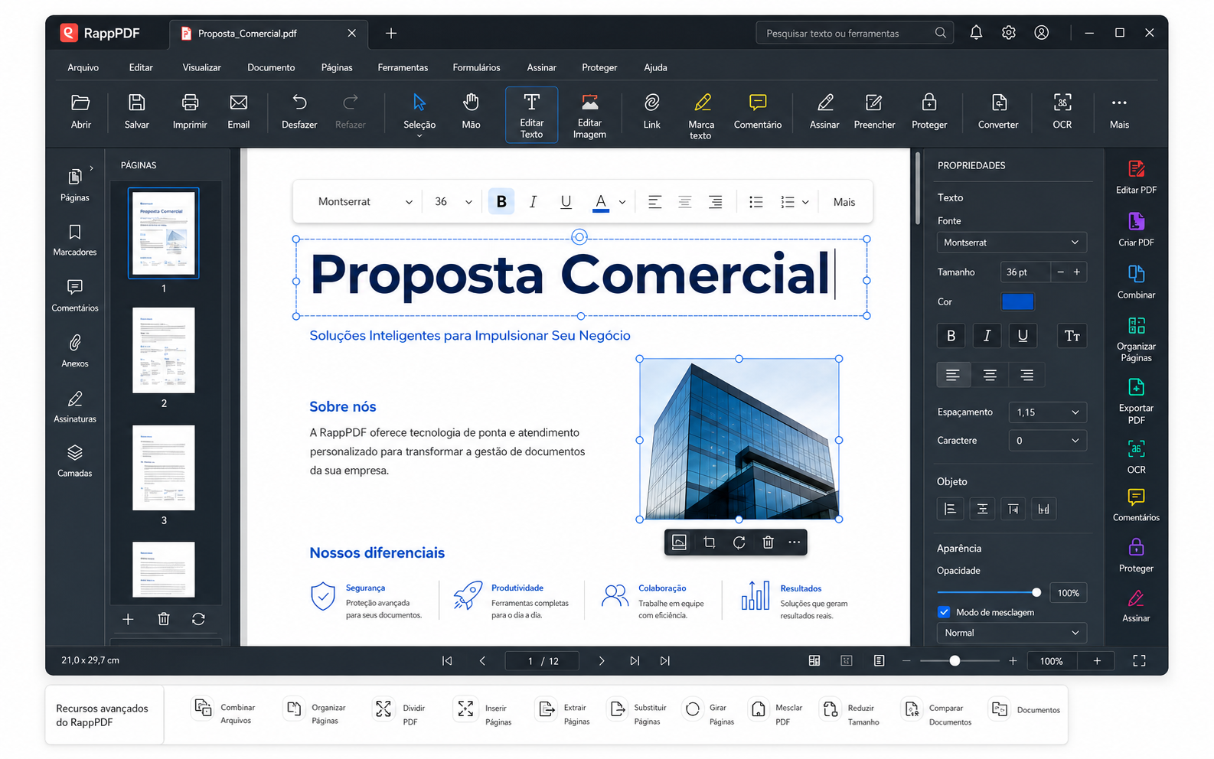Open the Montserrat font dropdown in floating toolbar
The width and height of the screenshot is (1214, 759).
coord(365,202)
